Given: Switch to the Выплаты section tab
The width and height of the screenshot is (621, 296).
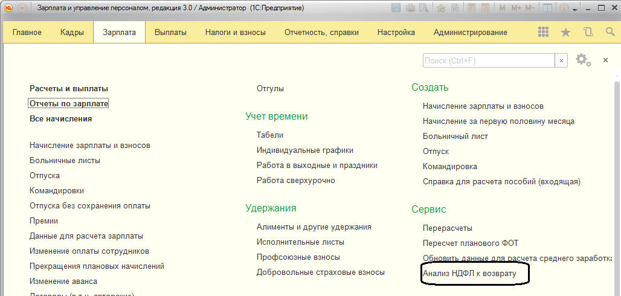Looking at the screenshot, I should coord(170,33).
